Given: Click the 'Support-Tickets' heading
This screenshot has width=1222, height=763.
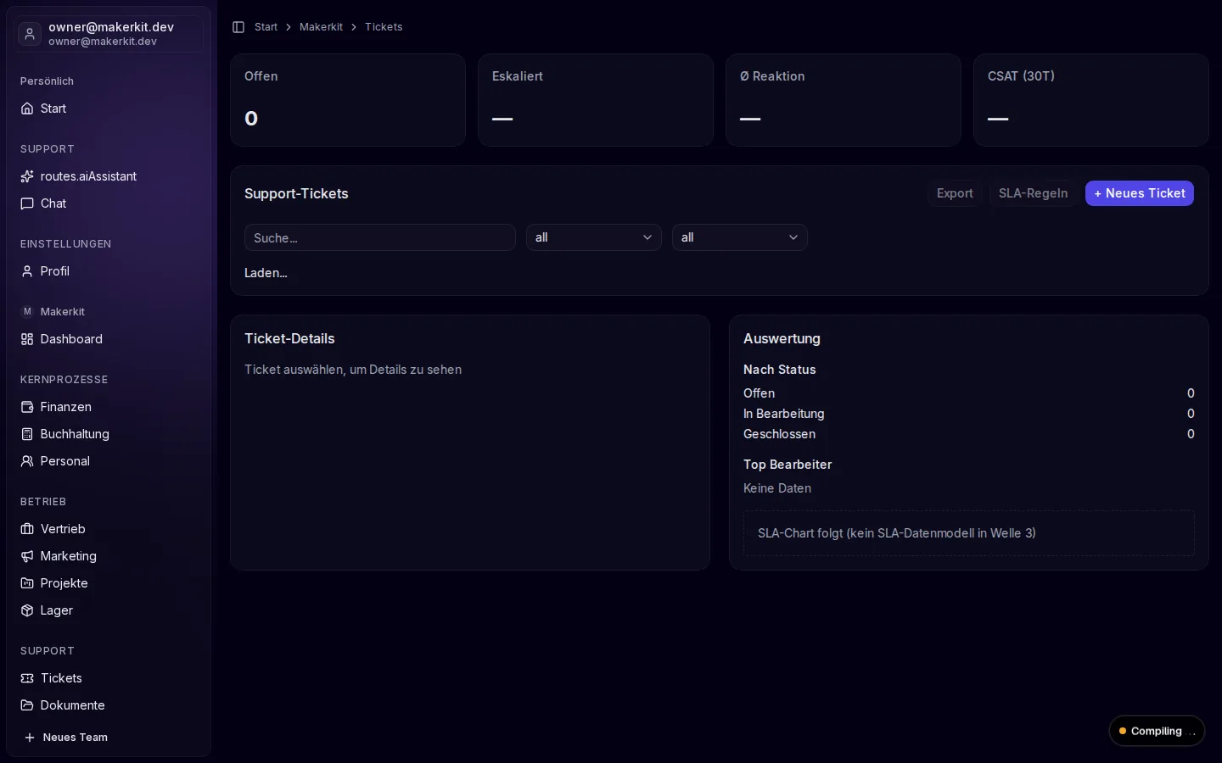Looking at the screenshot, I should point(296,193).
